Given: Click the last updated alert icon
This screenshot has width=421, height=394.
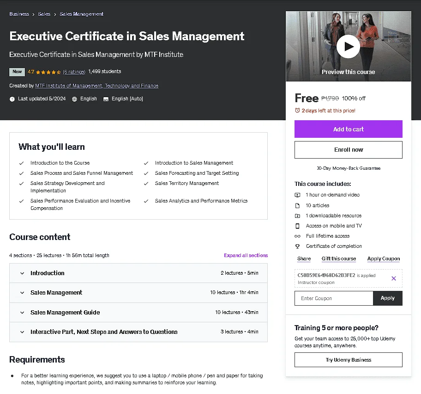Looking at the screenshot, I should pyautogui.click(x=12, y=99).
